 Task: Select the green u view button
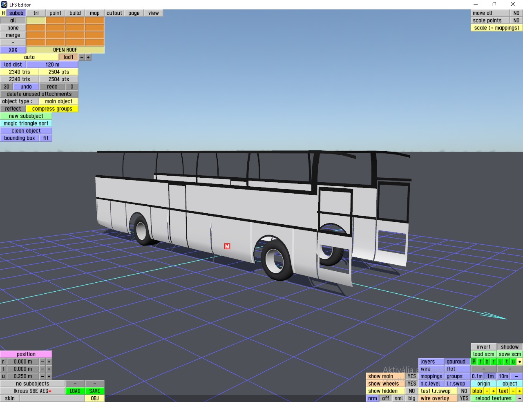(x=513, y=362)
